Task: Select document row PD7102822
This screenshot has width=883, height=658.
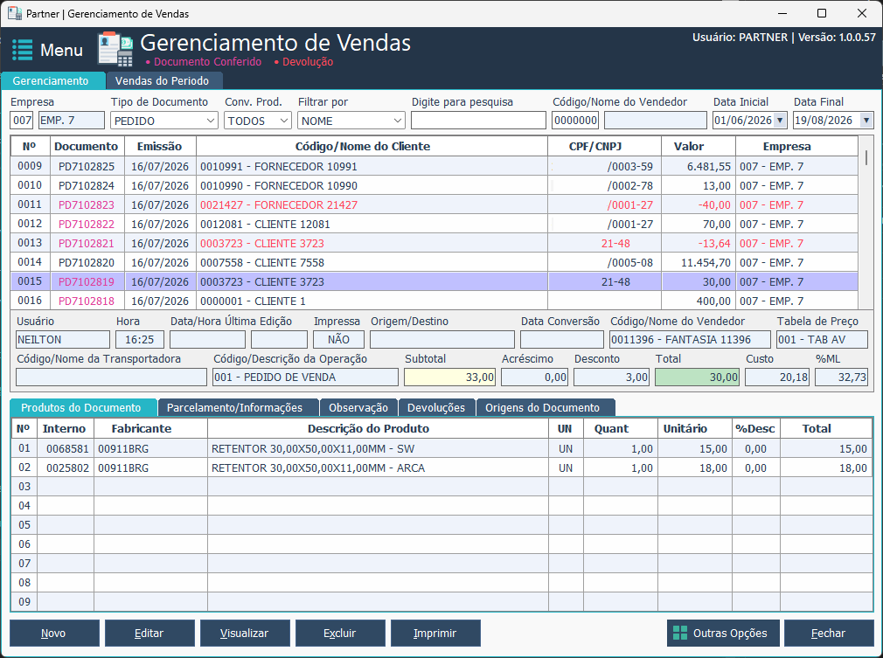Action: [x=434, y=224]
